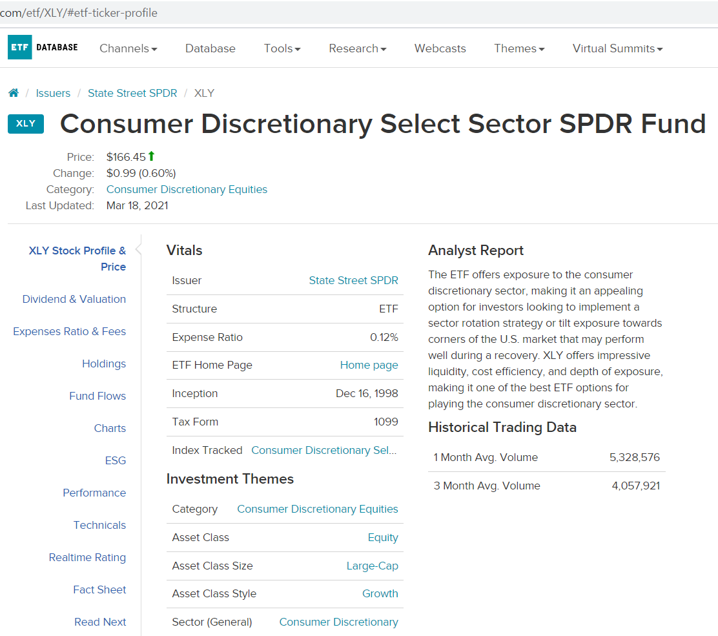Open the Tools dropdown menu

pos(282,48)
